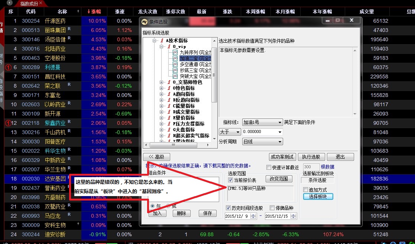Uncheck the 历史时间段选股 checkbox
This screenshot has height=244, width=415.
[x=228, y=208]
